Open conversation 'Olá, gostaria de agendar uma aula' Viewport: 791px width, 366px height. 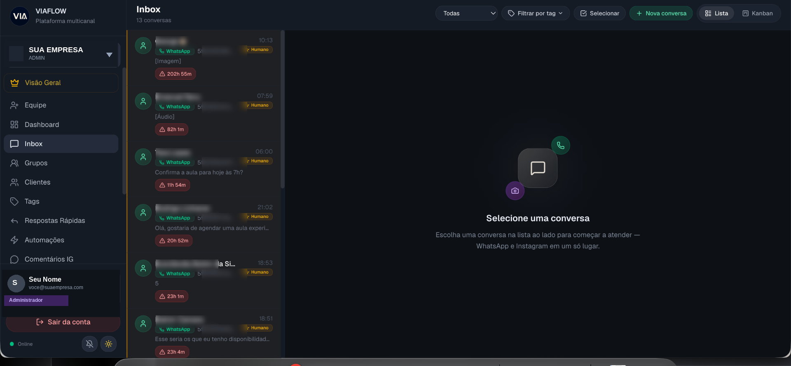204,225
